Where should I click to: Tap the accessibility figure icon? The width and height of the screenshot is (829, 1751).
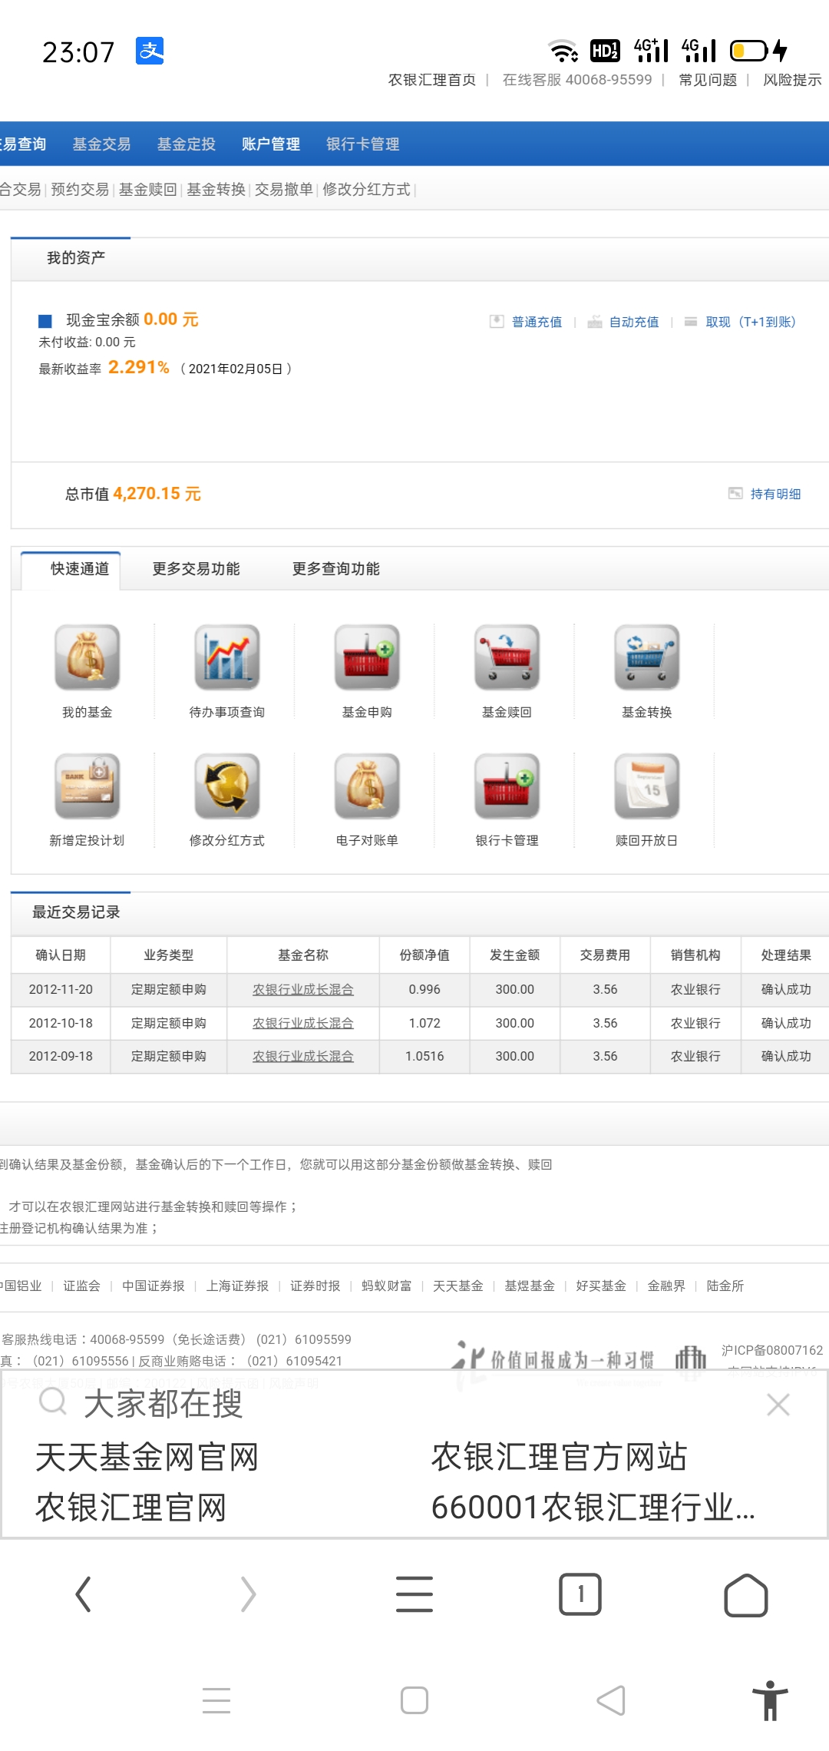770,1700
